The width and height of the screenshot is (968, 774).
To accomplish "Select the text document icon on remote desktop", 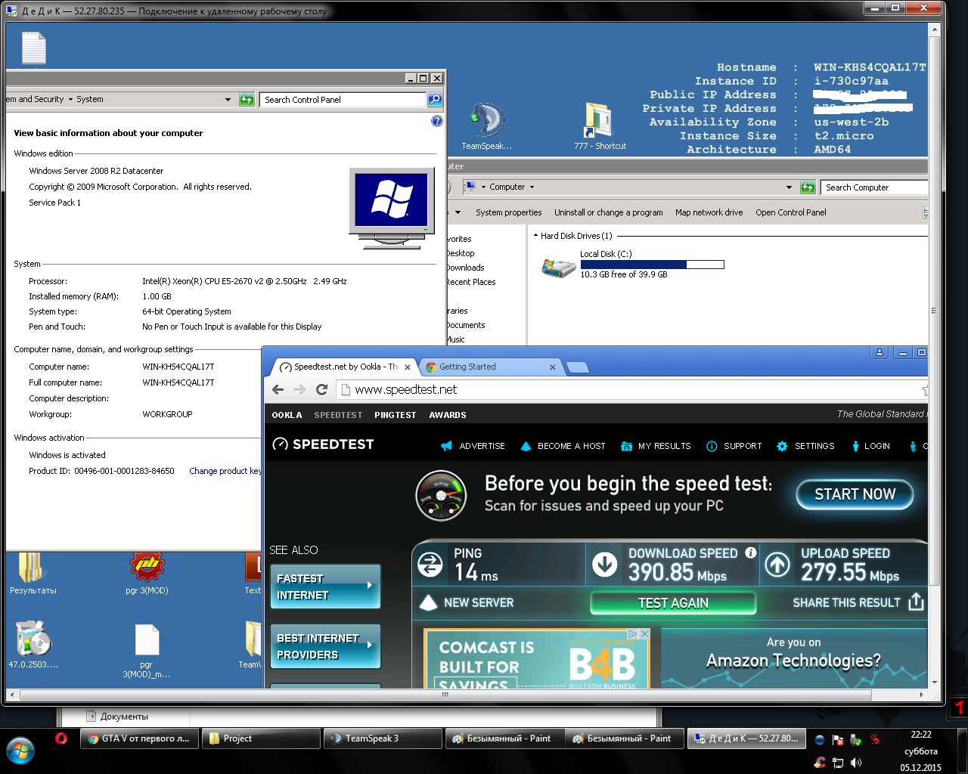I will click(x=34, y=48).
